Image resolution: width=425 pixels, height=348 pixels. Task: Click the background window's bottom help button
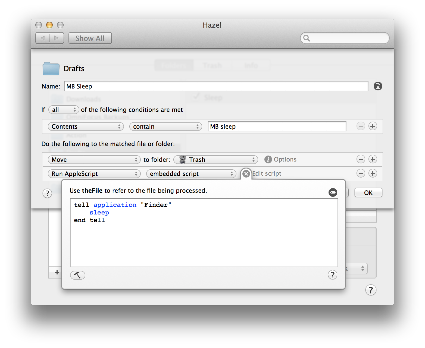click(371, 290)
